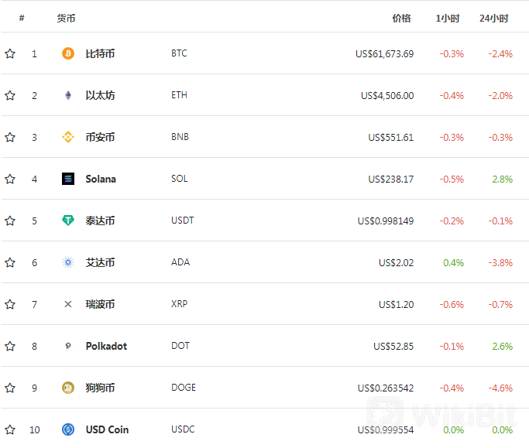Image resolution: width=529 pixels, height=448 pixels.
Task: Toggle favorite star for Bitcoin row
Action: pyautogui.click(x=10, y=53)
